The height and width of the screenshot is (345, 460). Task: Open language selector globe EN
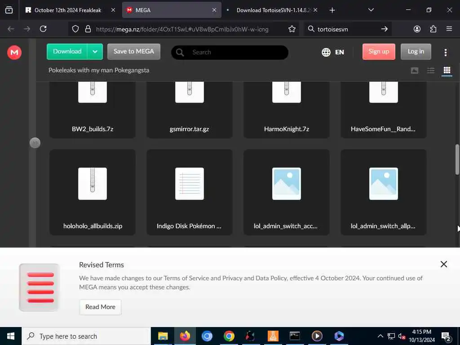click(333, 52)
